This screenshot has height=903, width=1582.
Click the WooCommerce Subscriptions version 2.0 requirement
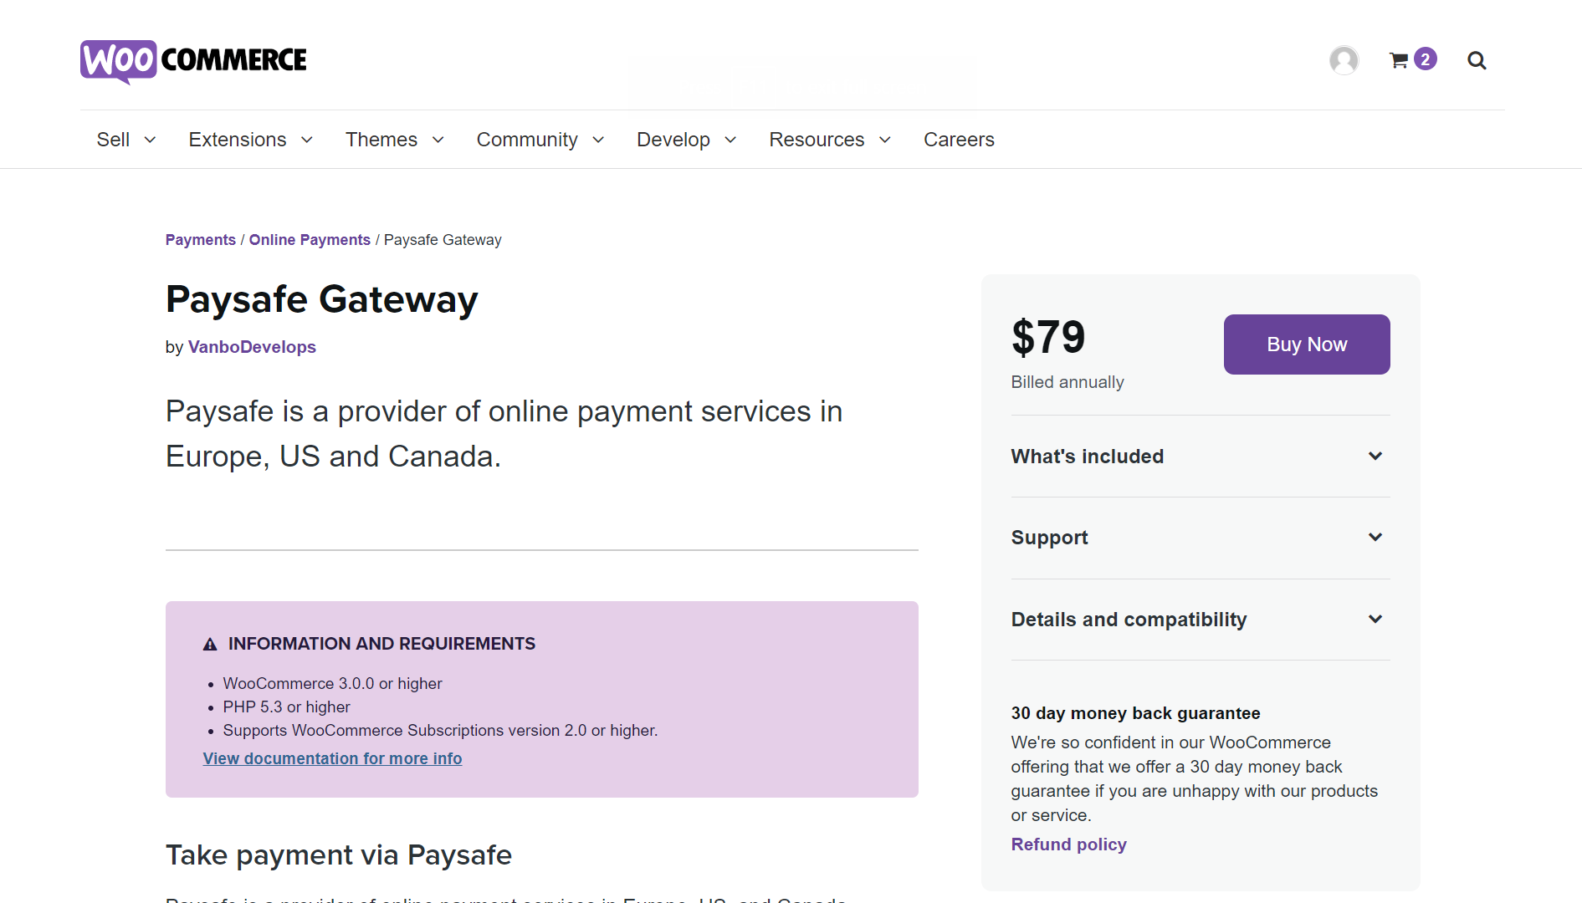(440, 731)
